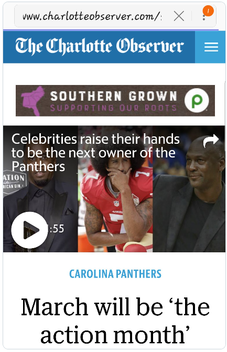Screen dimensions: 227x352
Task: Click the purple page loading progress bar
Action: tap(111, 30)
